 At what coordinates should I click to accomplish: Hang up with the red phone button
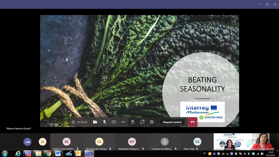pyautogui.click(x=193, y=122)
